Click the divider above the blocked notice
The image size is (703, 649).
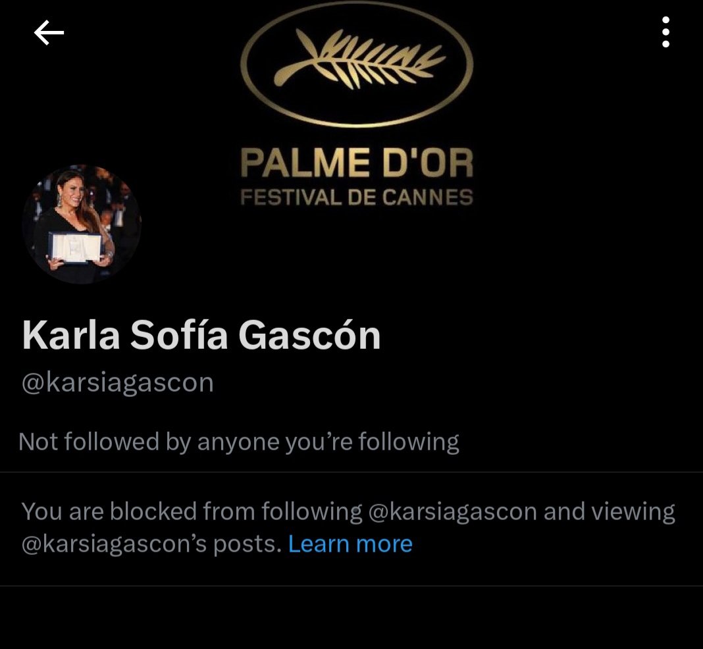point(351,472)
